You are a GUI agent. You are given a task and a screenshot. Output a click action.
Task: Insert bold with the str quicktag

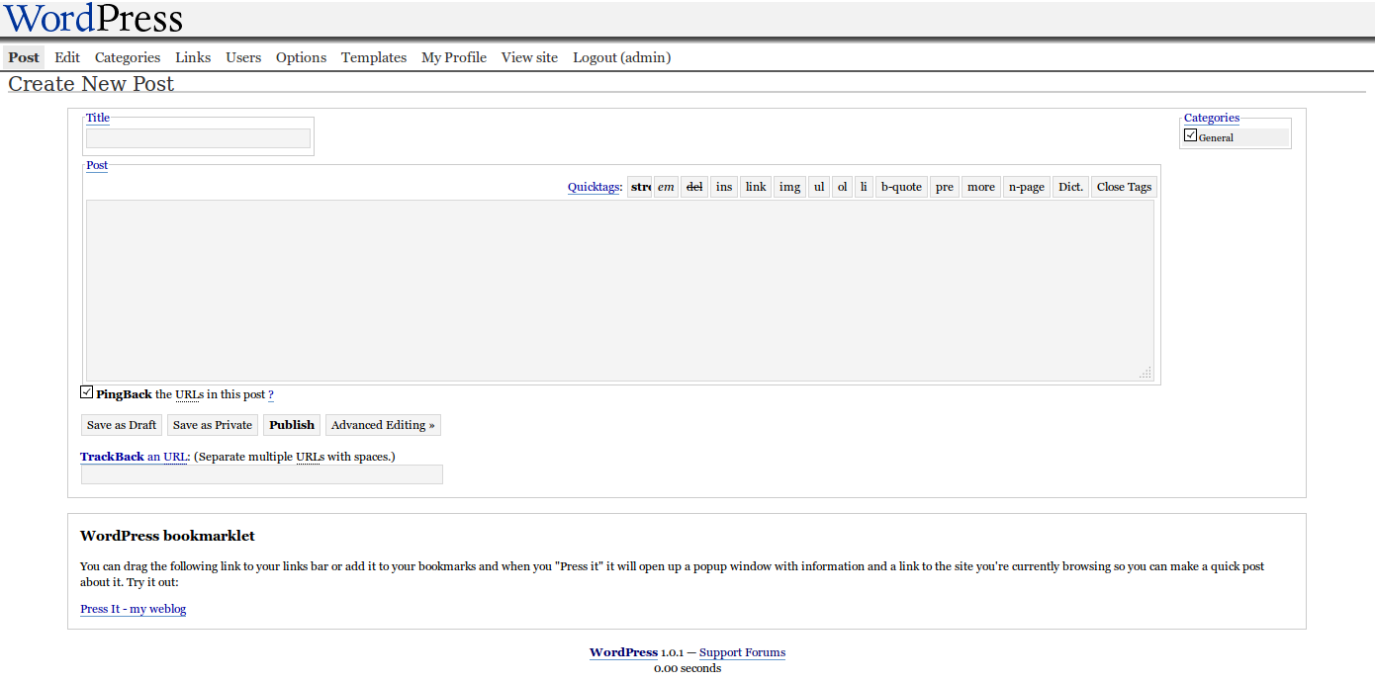point(640,187)
